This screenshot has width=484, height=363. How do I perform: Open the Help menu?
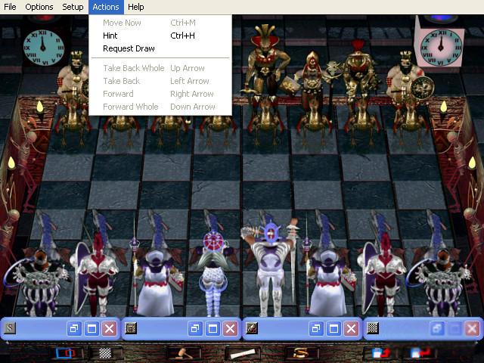point(136,7)
